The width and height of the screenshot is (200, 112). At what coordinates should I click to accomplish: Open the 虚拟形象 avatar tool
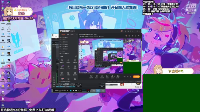(61, 73)
